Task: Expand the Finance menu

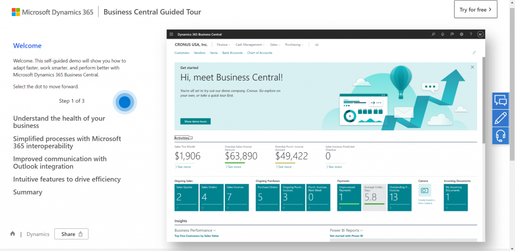Action: point(224,45)
